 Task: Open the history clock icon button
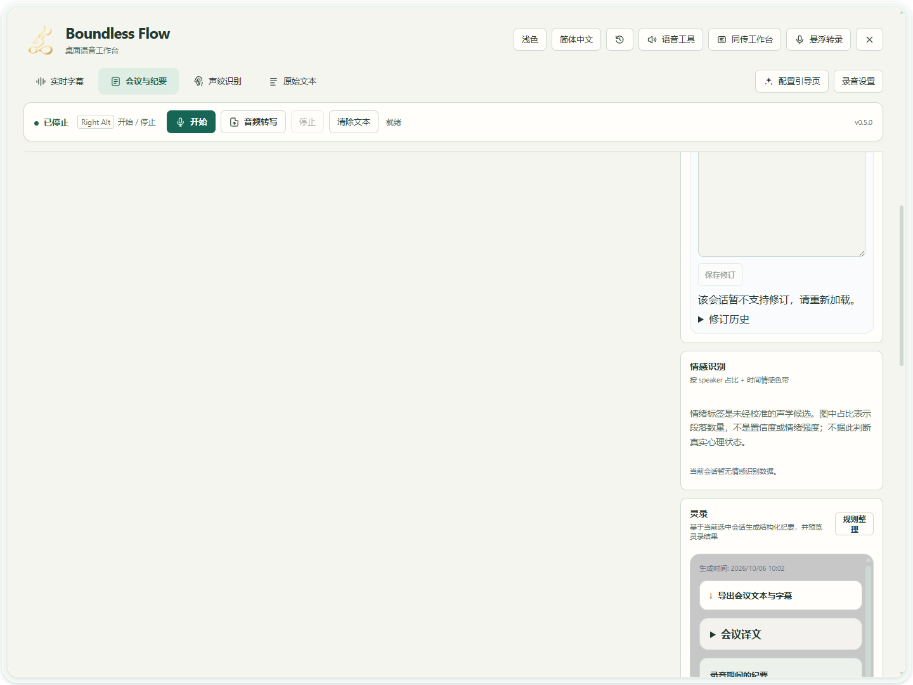[619, 39]
